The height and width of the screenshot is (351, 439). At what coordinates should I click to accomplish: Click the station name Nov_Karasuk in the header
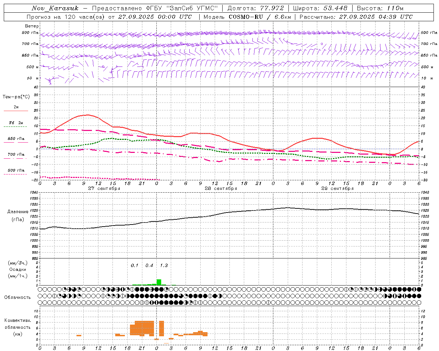point(55,8)
